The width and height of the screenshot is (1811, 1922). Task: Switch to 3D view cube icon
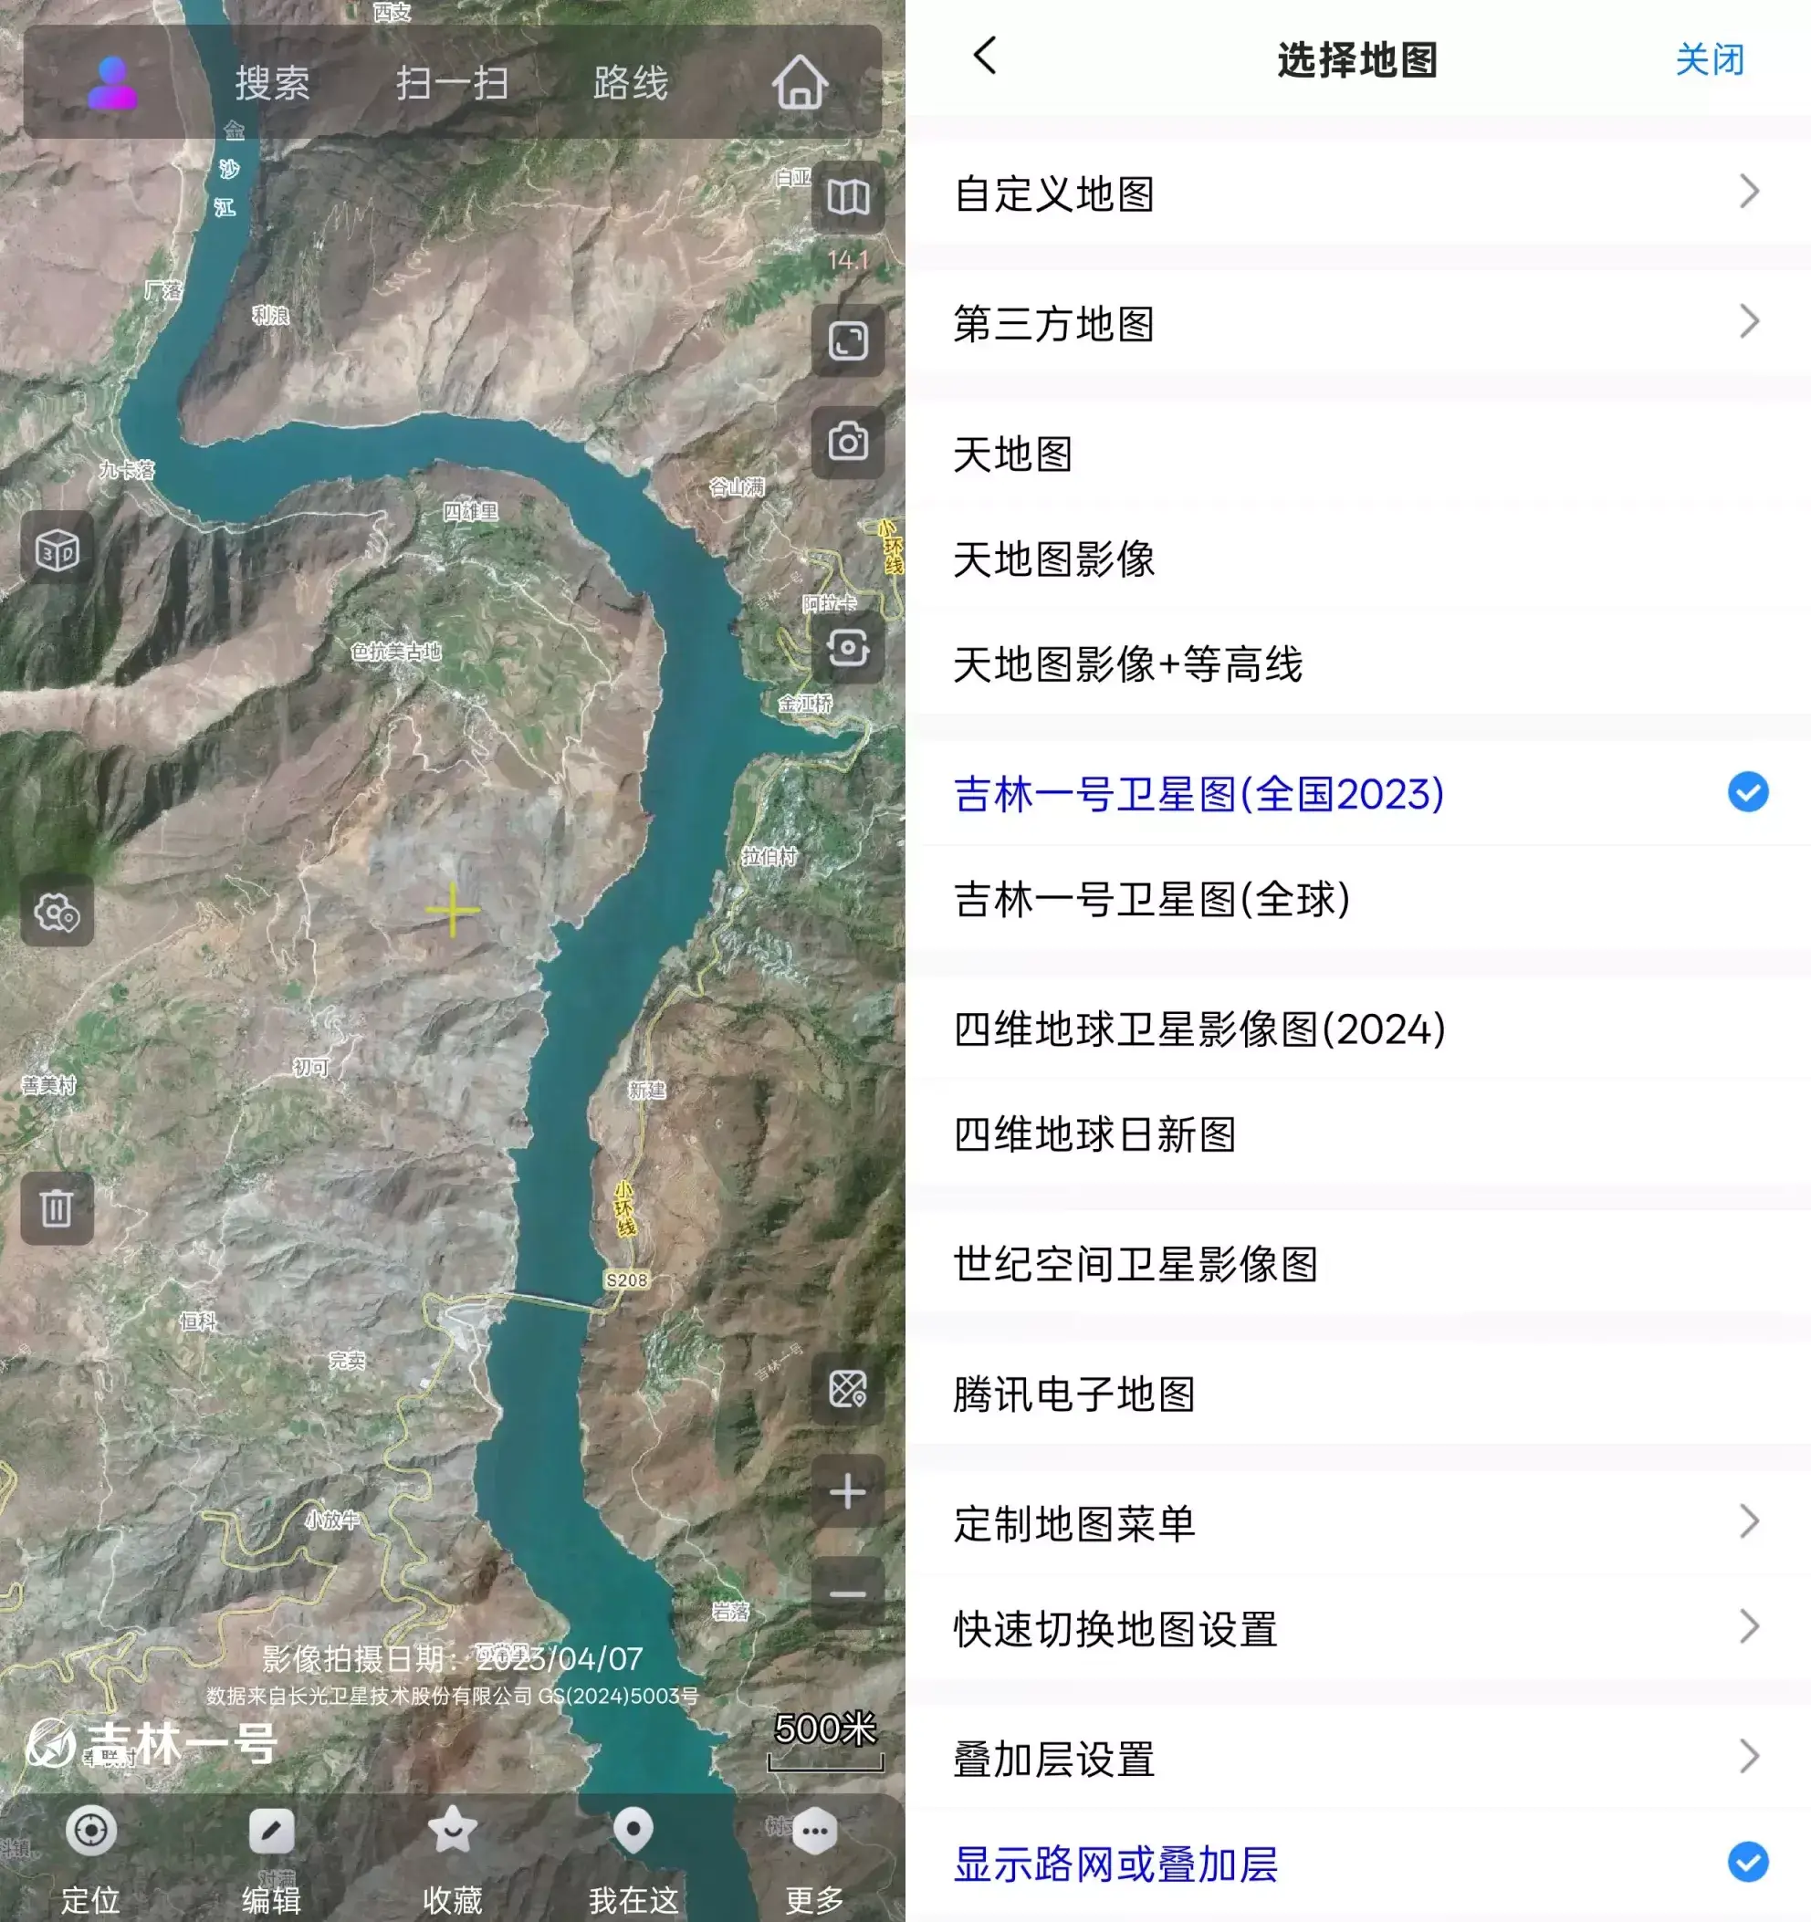point(57,551)
